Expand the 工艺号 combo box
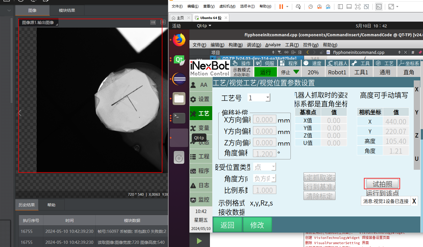 [x=268, y=98]
